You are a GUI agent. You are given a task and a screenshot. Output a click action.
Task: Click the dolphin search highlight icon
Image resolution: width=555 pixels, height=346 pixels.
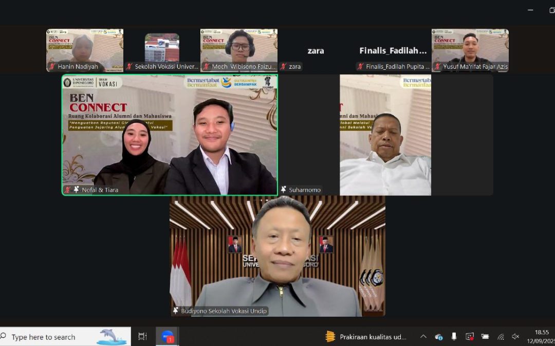coord(112,337)
